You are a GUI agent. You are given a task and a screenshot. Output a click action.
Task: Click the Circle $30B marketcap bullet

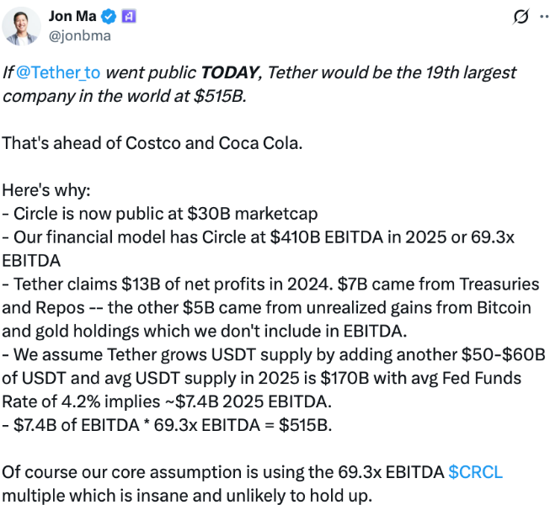(160, 214)
